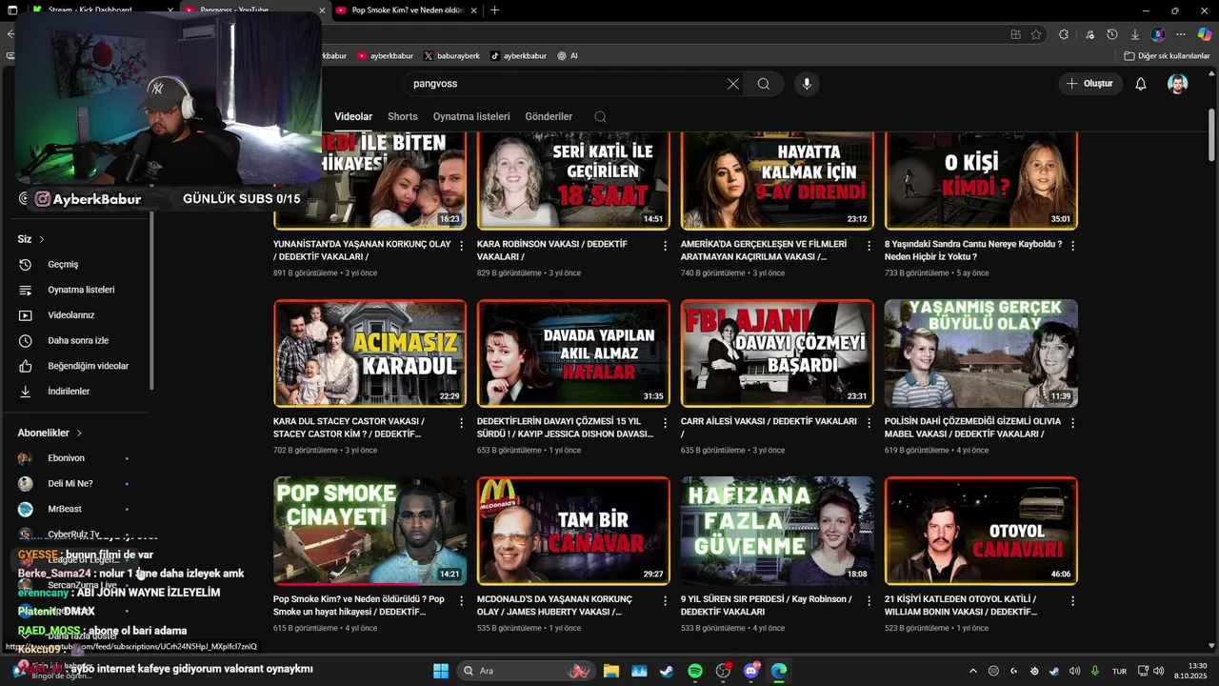Open Edge settings and more ellipsis

(1181, 34)
